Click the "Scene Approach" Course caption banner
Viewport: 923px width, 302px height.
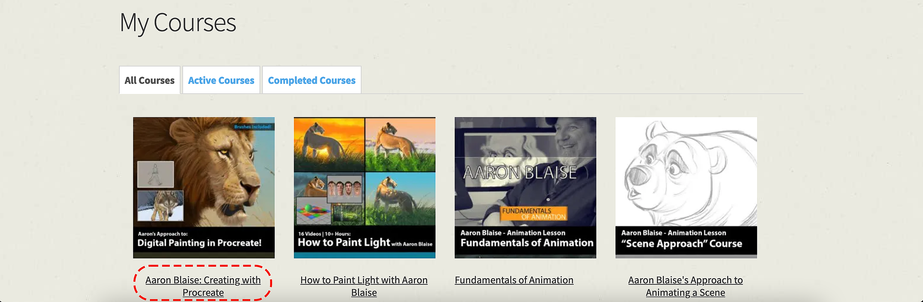coord(686,242)
